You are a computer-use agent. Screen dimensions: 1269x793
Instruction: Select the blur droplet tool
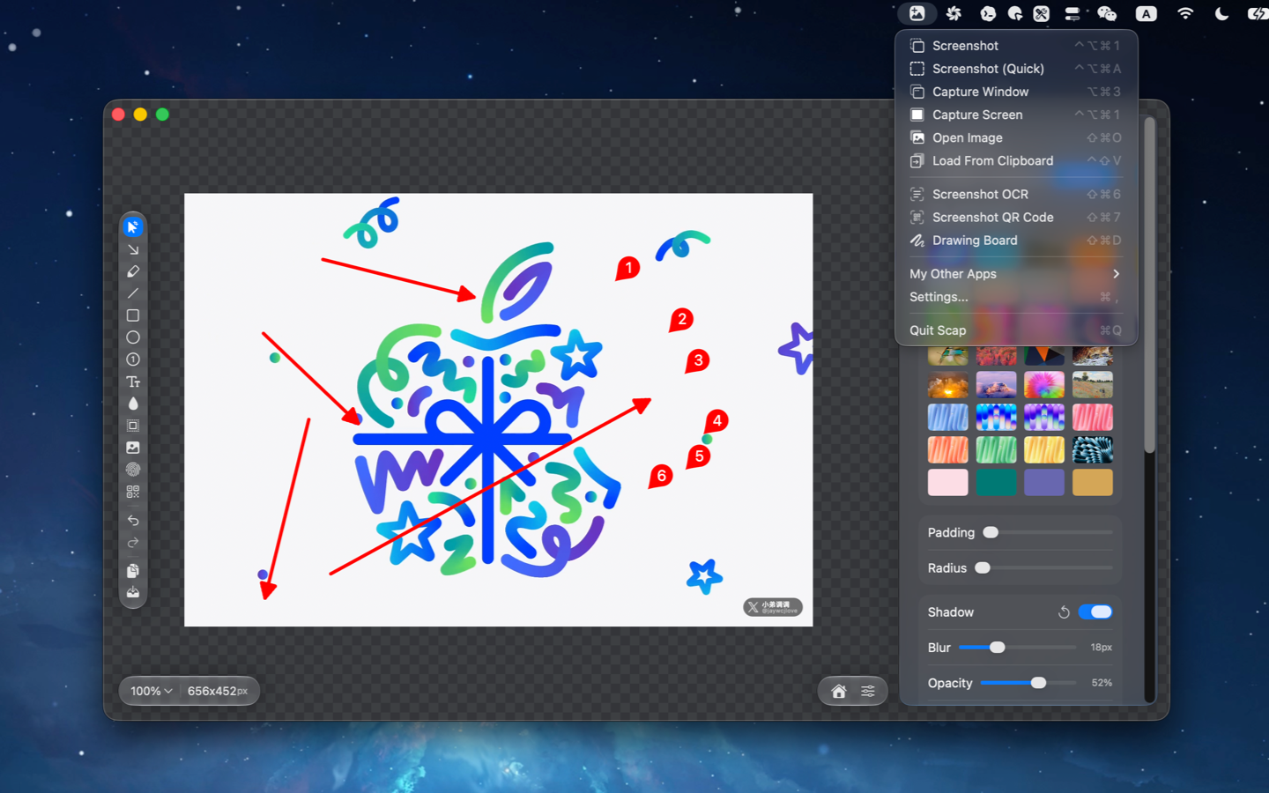(133, 404)
